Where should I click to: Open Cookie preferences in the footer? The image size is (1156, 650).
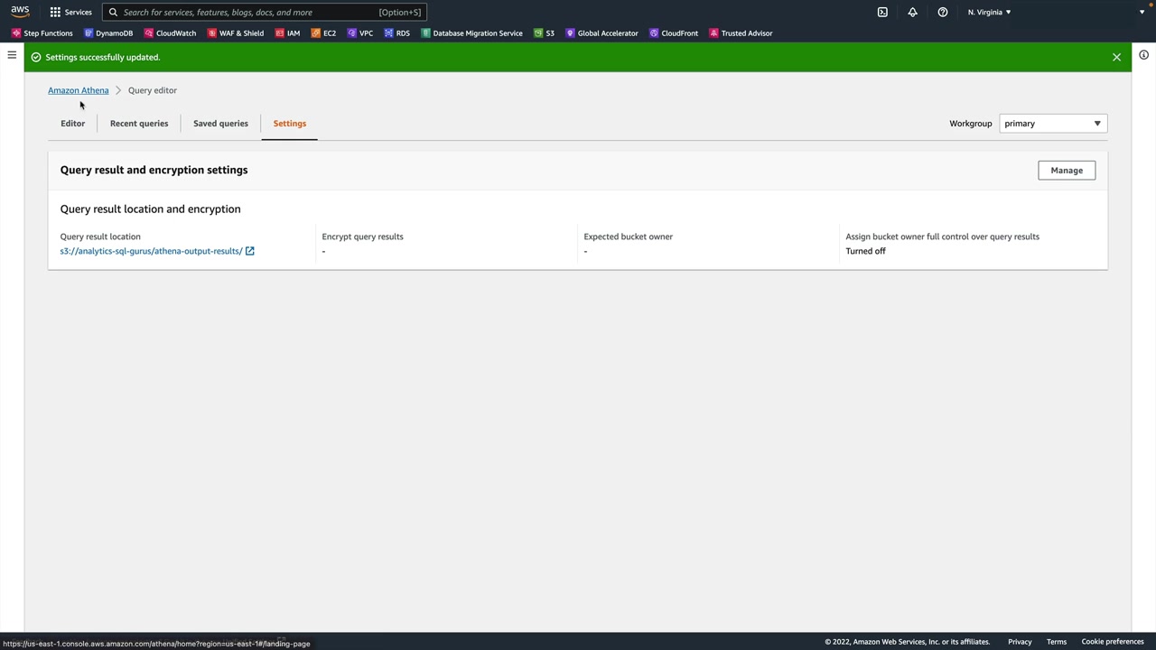coord(1113,642)
